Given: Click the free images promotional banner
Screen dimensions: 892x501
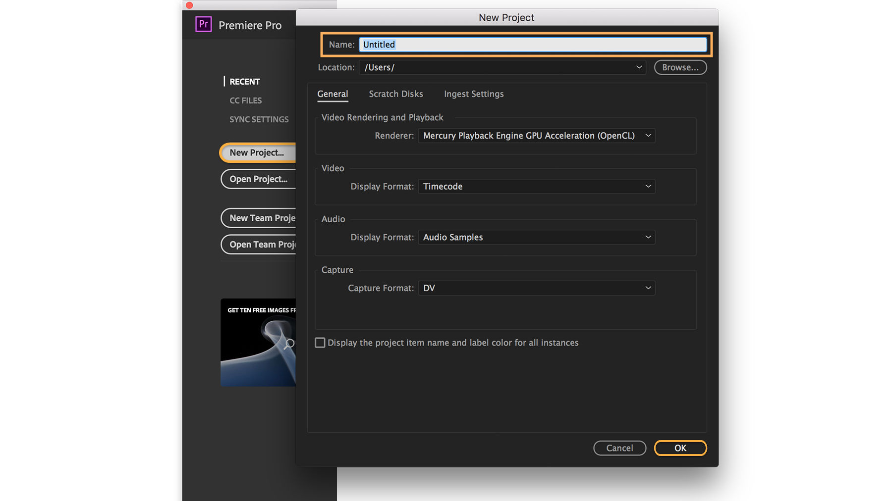Looking at the screenshot, I should coord(258,342).
